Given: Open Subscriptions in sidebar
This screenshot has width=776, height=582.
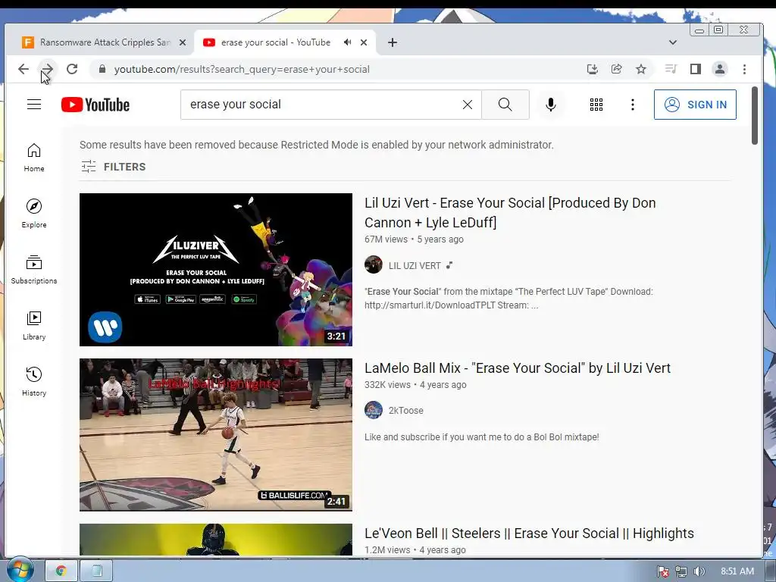Looking at the screenshot, I should [x=34, y=269].
